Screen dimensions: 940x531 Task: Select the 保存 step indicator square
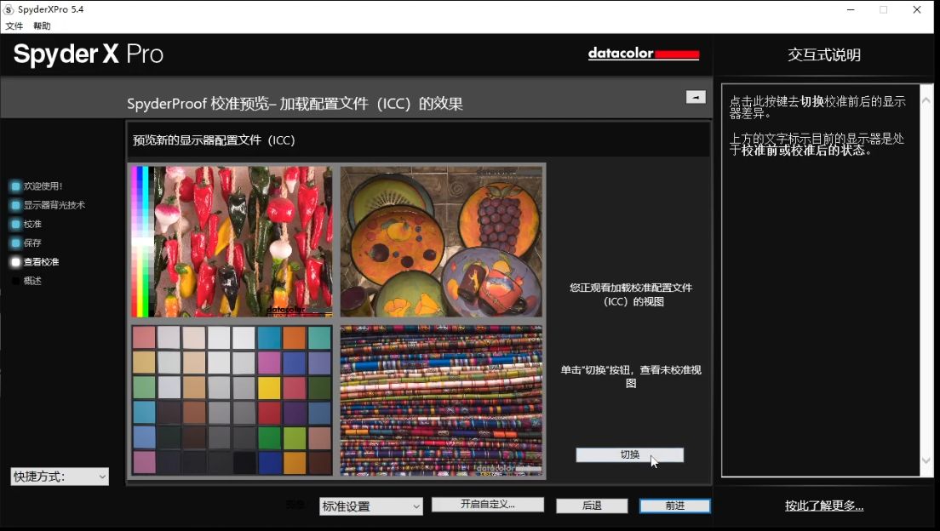coord(15,243)
